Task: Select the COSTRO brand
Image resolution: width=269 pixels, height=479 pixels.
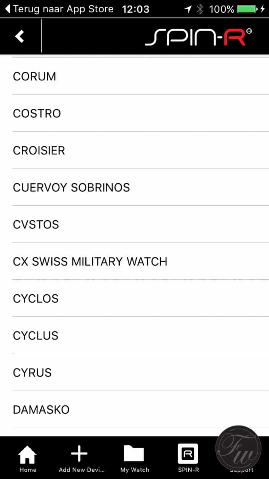Action: [37, 113]
